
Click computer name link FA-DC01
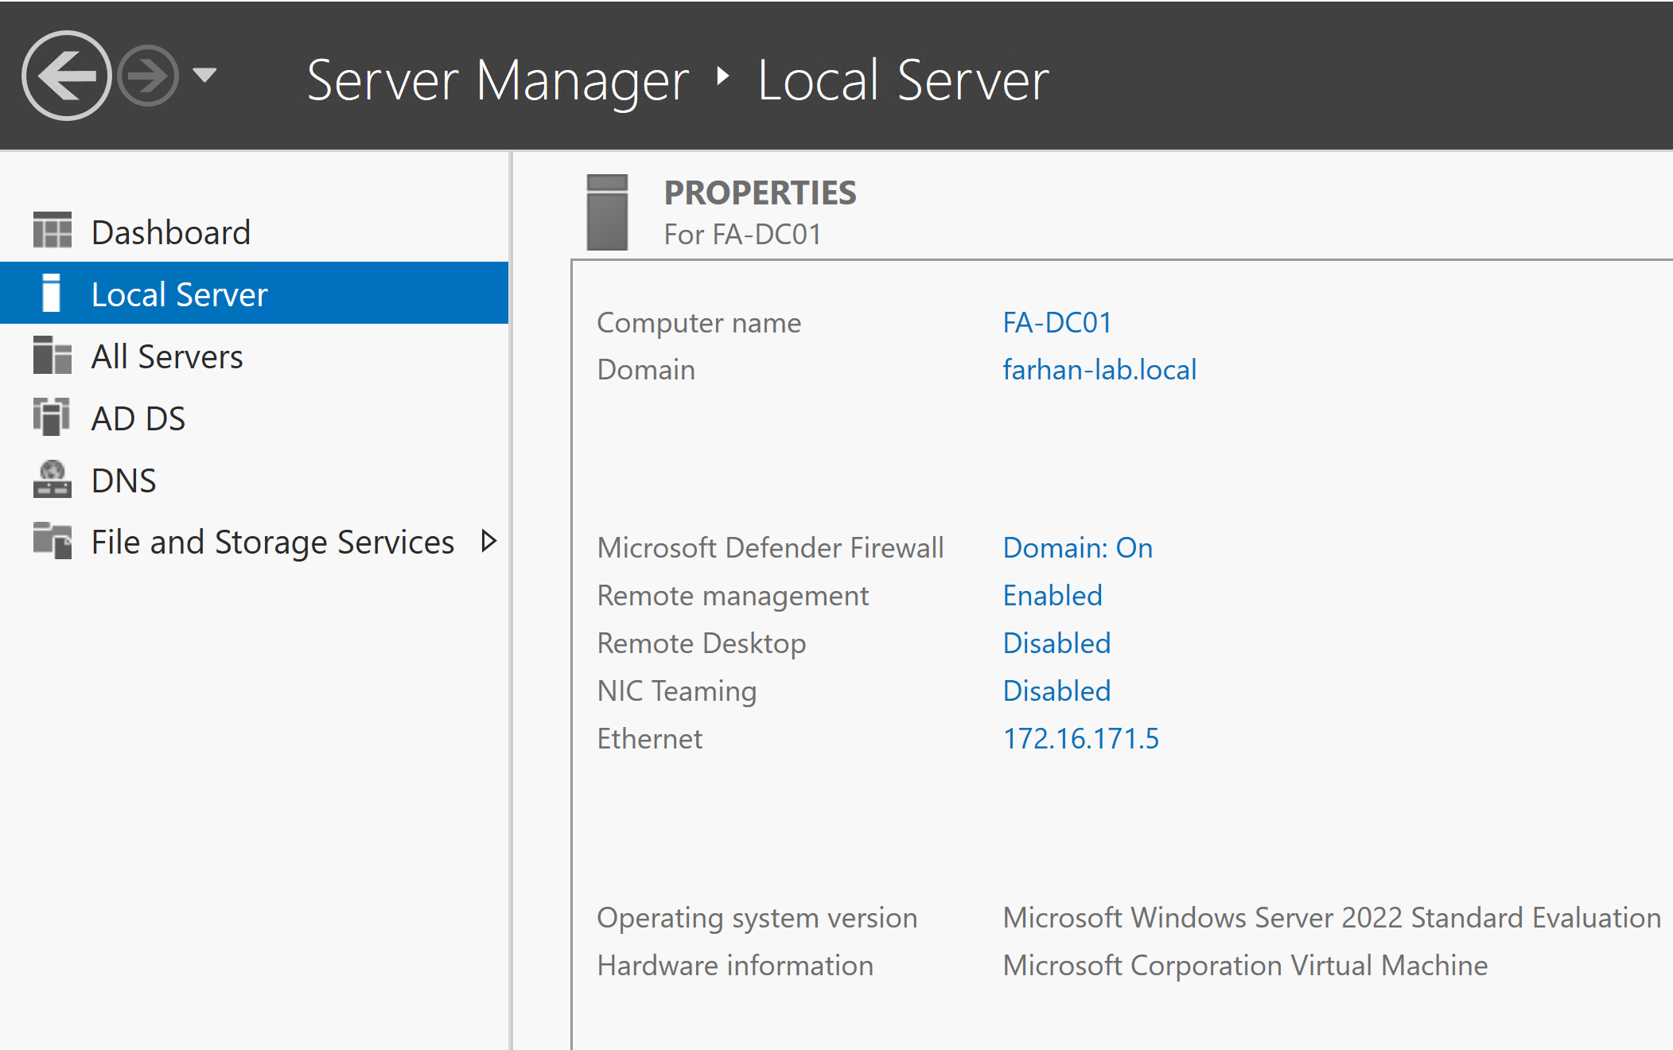[1057, 323]
